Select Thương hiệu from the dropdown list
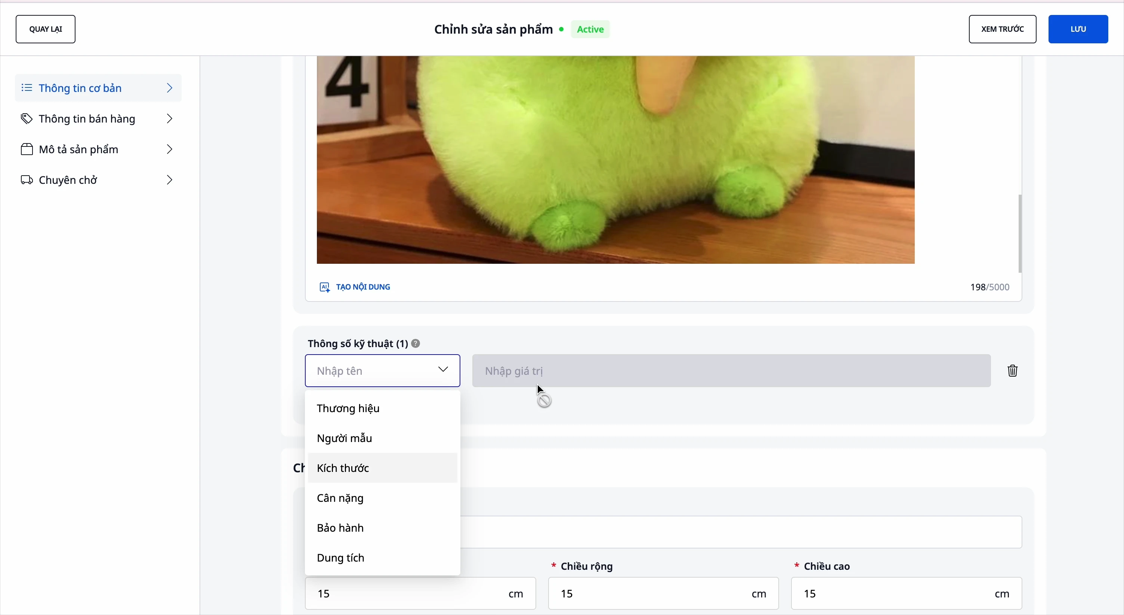1124x615 pixels. pos(348,409)
